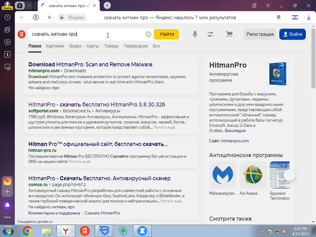The height and width of the screenshot is (237, 316).
Task: Select the скачать хитман про browser tab
Action: click(x=69, y=6)
